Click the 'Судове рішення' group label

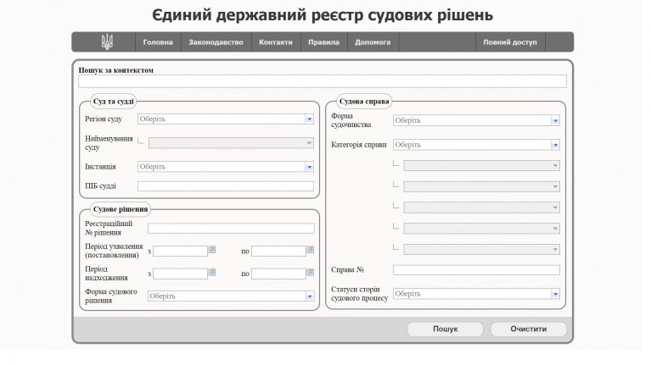(x=121, y=209)
